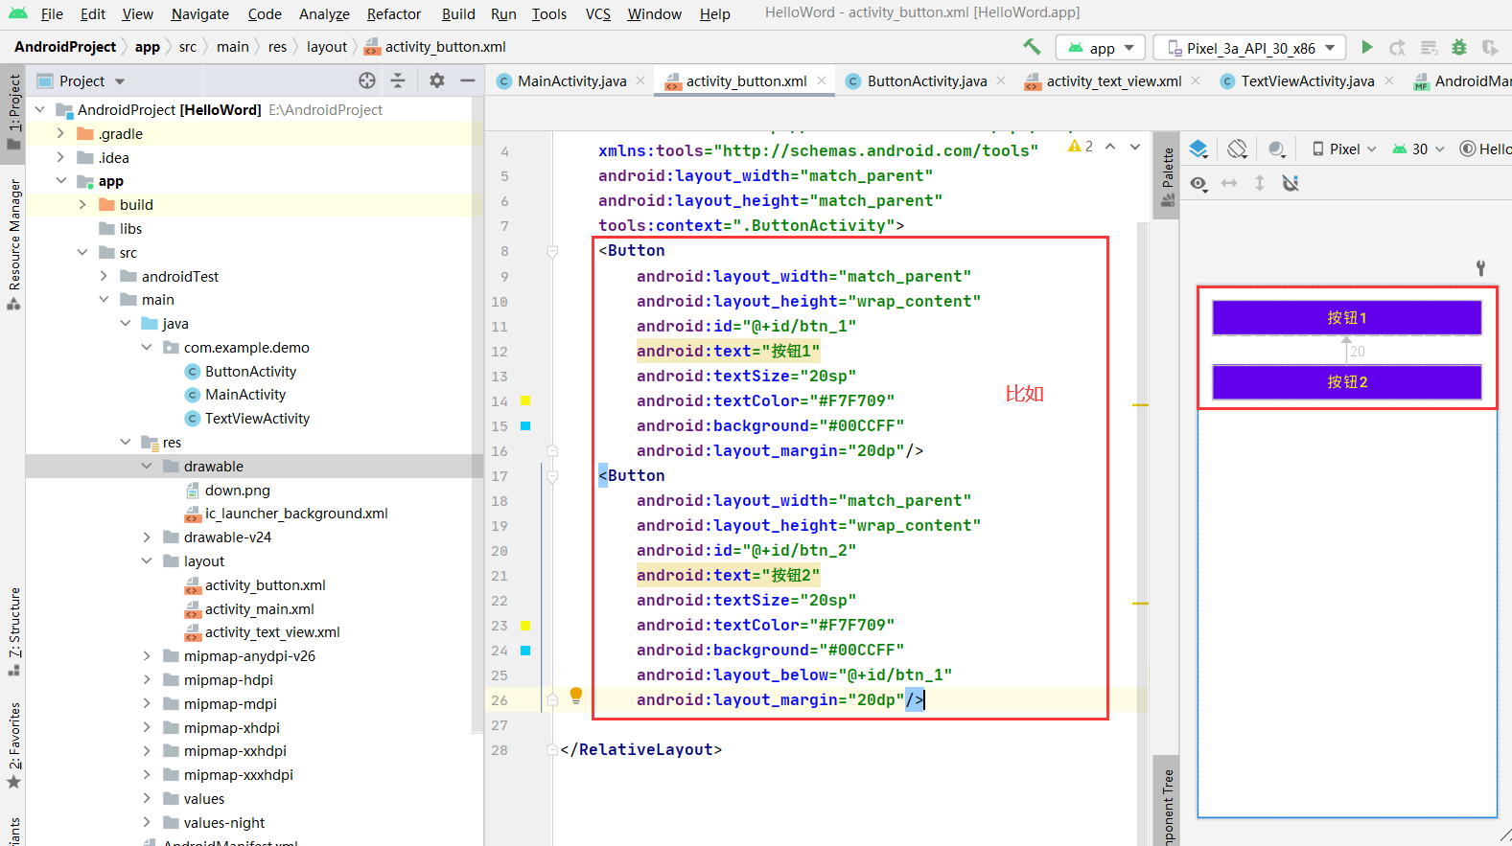Click the yellow bulb quick-fix icon
Image resolution: width=1512 pixels, height=846 pixels.
click(576, 695)
